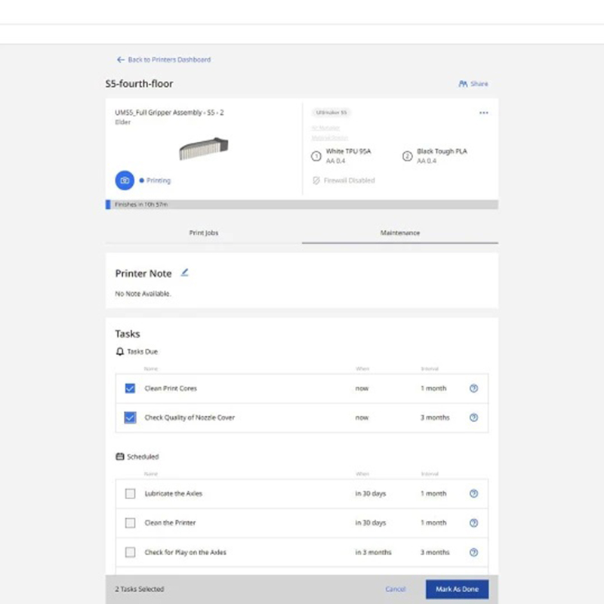Click the camera icon button

pyautogui.click(x=125, y=180)
